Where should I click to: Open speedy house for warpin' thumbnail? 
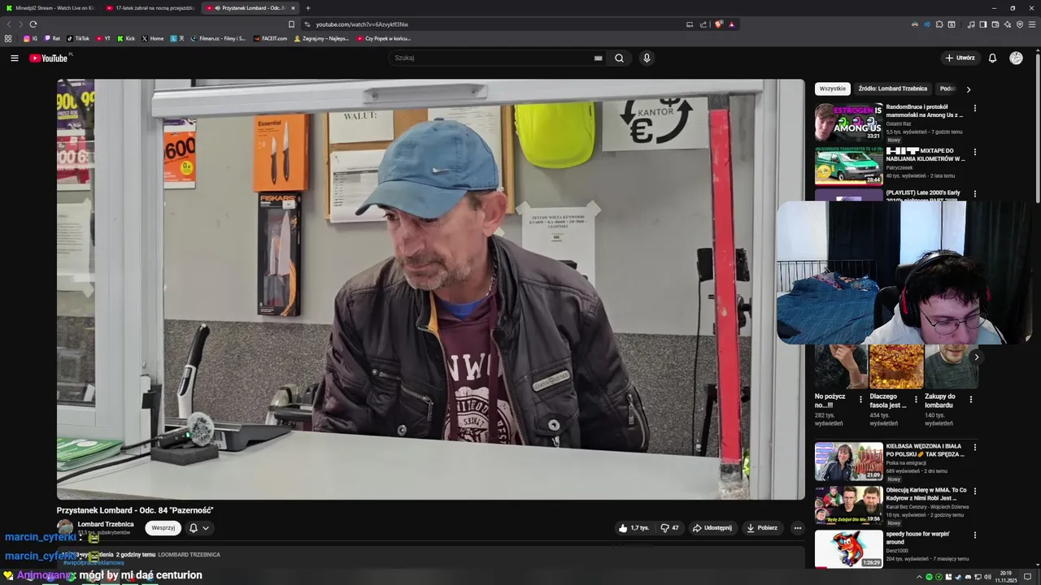848,549
